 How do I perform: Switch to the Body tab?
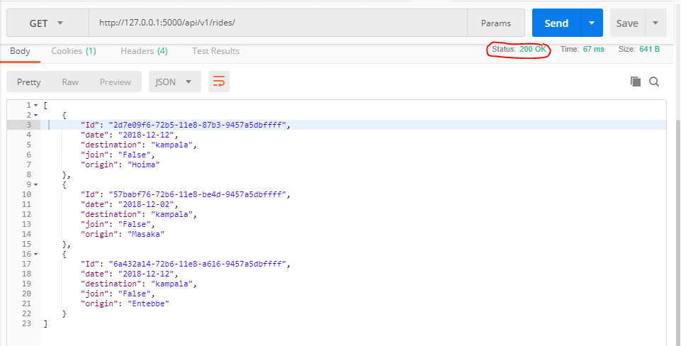coord(20,51)
